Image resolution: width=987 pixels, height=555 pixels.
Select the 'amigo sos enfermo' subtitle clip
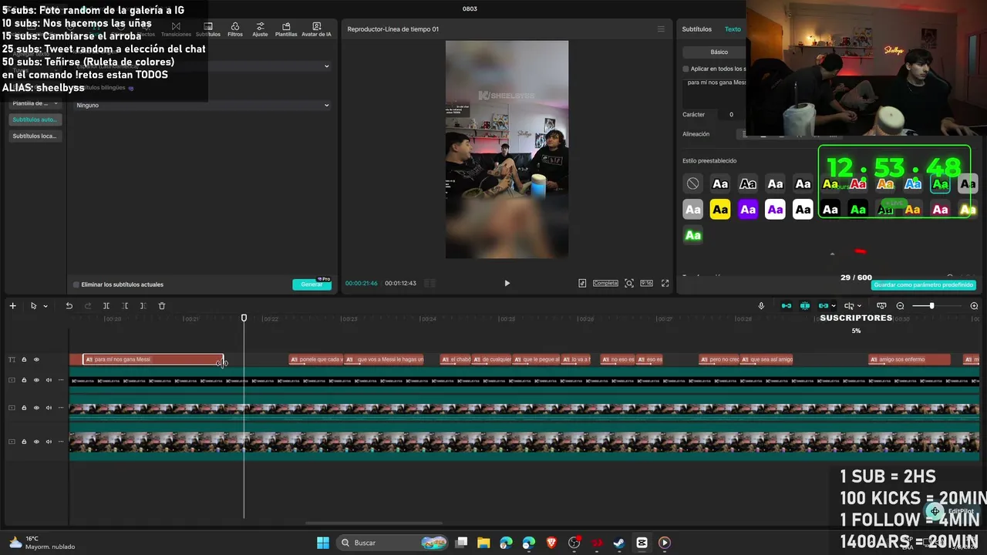click(910, 359)
